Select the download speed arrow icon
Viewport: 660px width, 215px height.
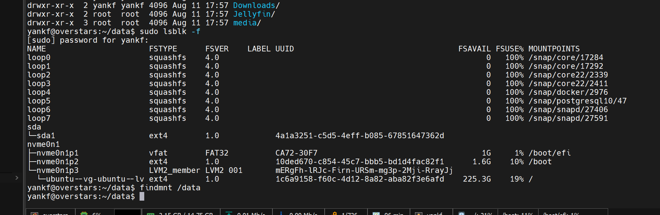(281, 213)
